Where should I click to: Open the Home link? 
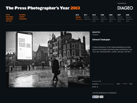(x=8, y=15)
